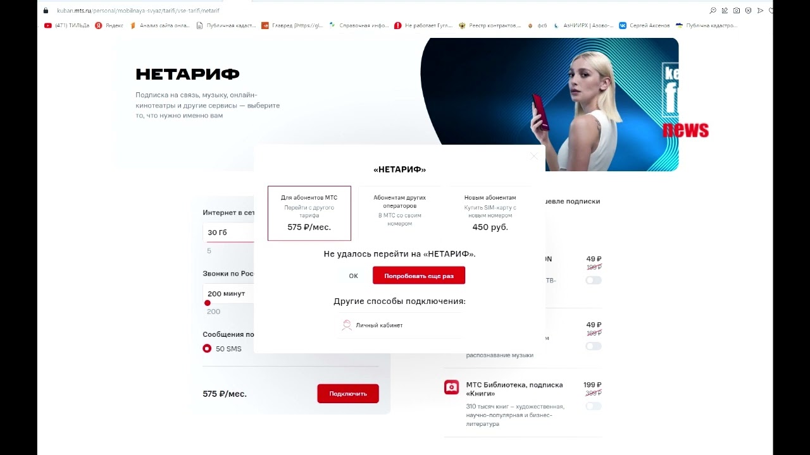The width and height of the screenshot is (810, 455).
Task: Select the Новым абонентам tab
Action: pos(490,214)
